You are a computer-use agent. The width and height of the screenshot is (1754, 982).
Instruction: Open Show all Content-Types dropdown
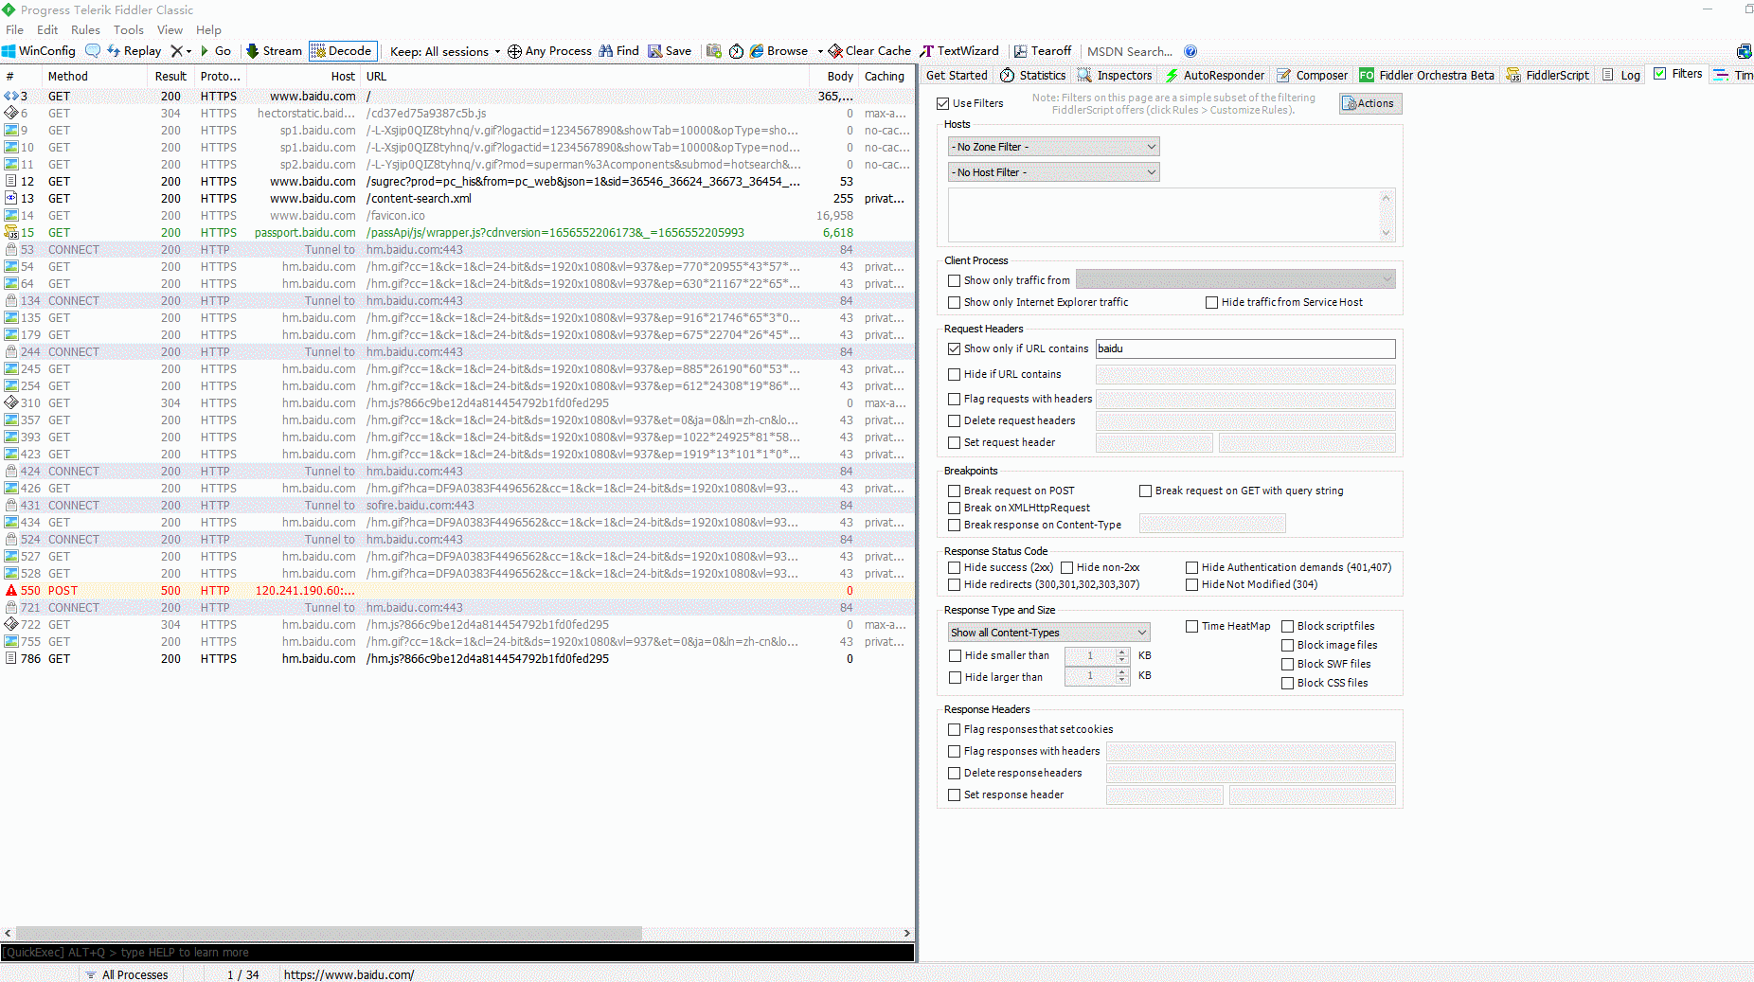coord(1048,633)
